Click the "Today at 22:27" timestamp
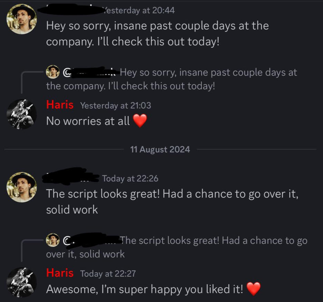The width and height of the screenshot is (323, 302). (x=108, y=274)
